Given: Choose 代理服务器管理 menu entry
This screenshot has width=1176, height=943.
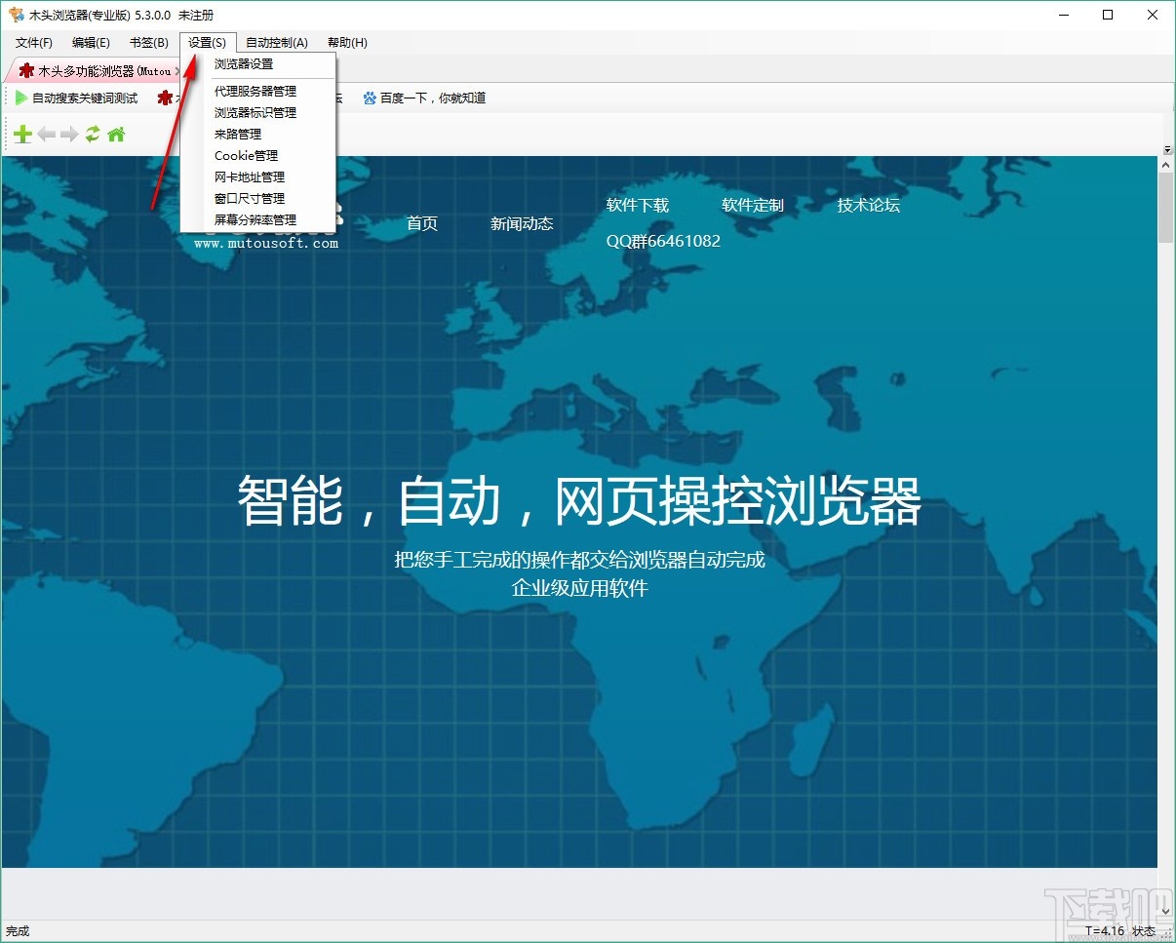Looking at the screenshot, I should click(258, 92).
